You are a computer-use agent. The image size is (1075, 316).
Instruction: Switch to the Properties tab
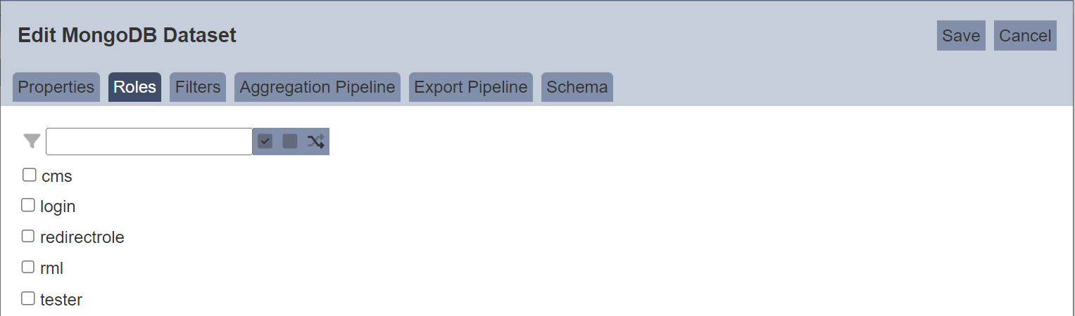click(x=56, y=87)
